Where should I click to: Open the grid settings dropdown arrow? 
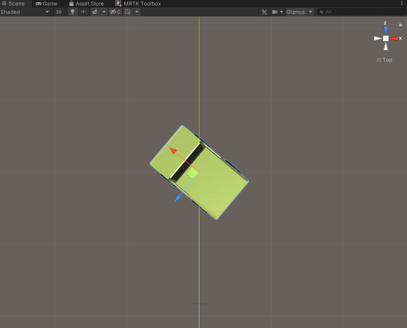[137, 12]
